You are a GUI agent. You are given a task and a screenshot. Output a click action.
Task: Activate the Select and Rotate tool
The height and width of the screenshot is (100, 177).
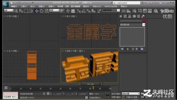click(x=42, y=11)
